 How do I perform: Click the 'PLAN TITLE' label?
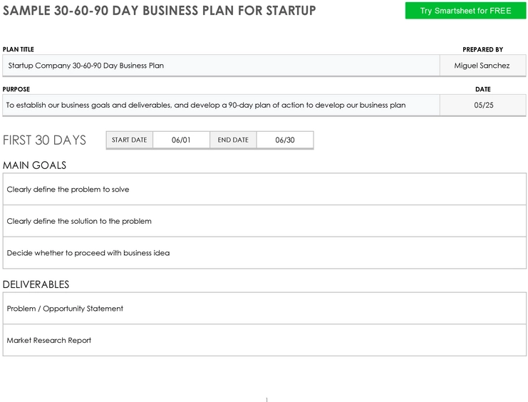coord(19,49)
